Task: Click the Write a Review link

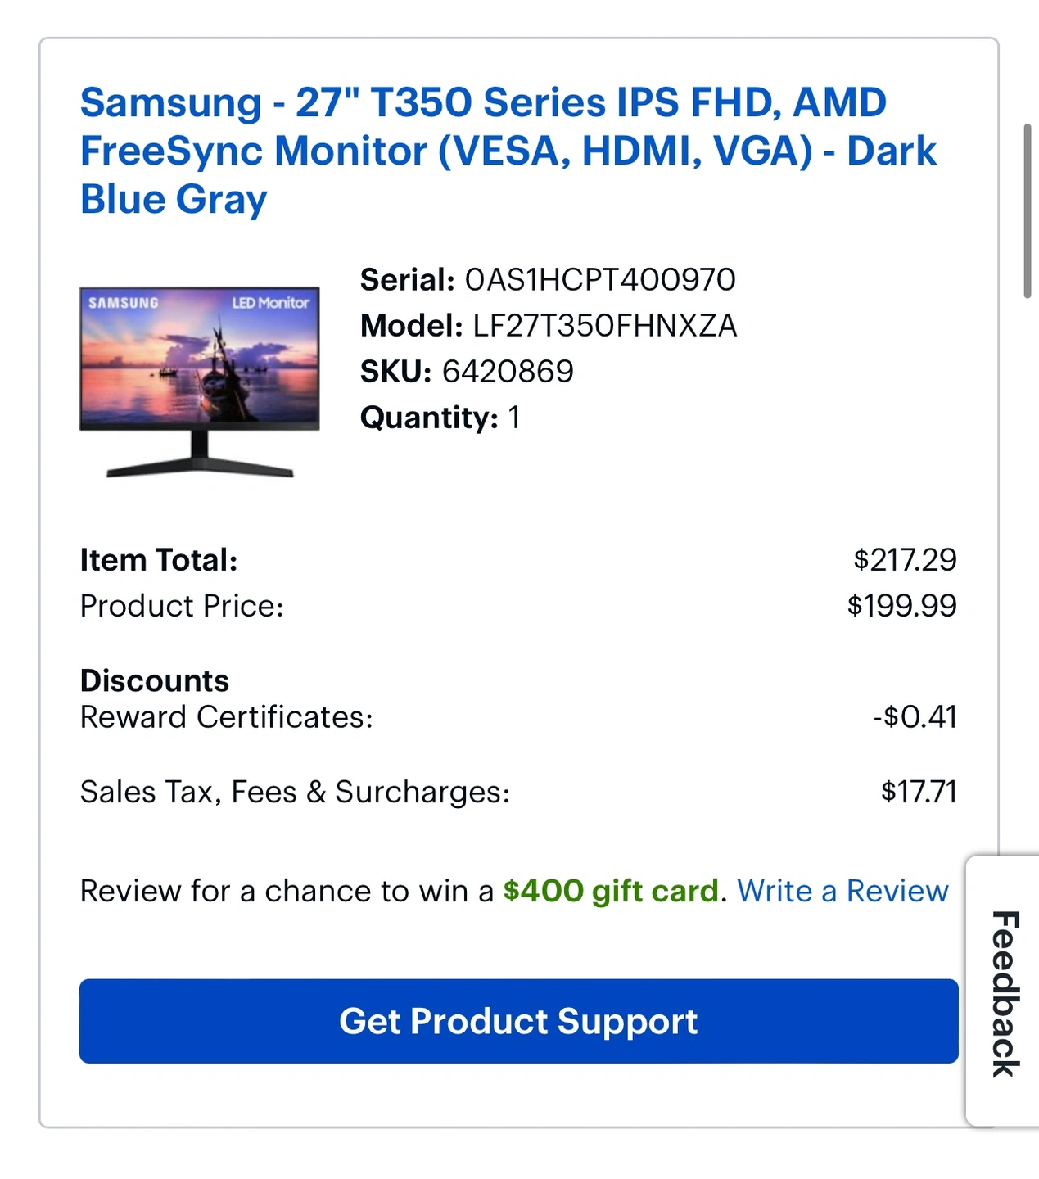Action: pyautogui.click(x=842, y=891)
